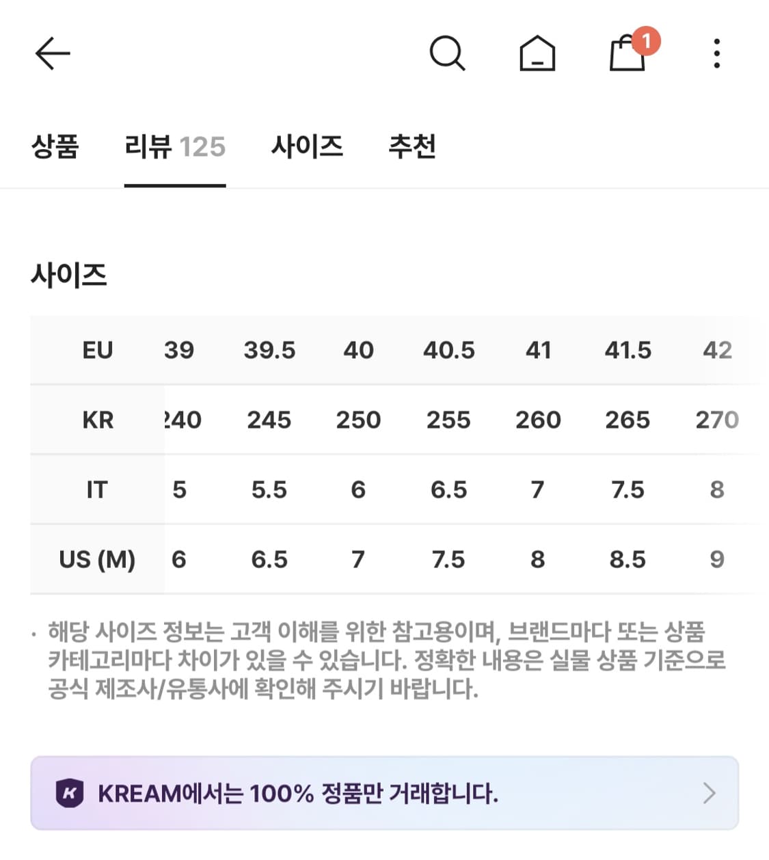Screen dimensions: 769x860
Task: Select the 사이즈 tab
Action: tap(308, 147)
